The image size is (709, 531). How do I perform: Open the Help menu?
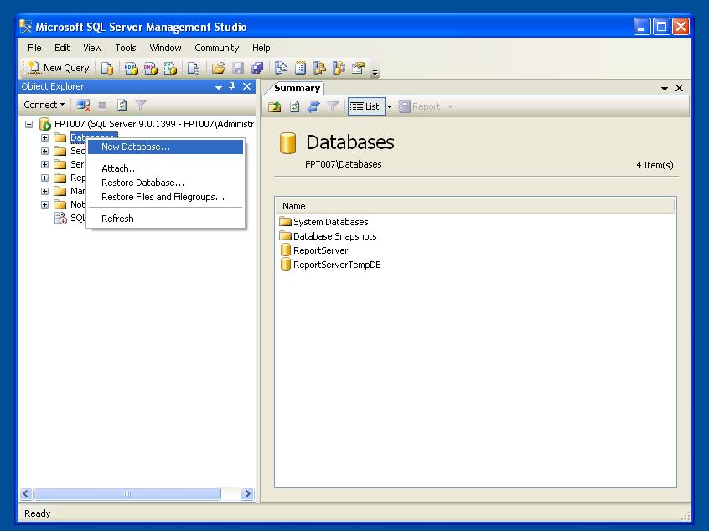pos(261,48)
